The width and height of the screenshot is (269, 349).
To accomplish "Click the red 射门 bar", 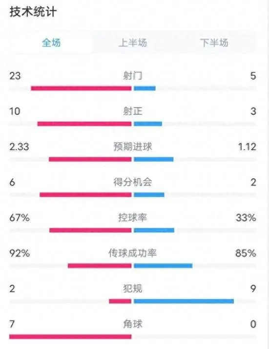I will click(81, 88).
